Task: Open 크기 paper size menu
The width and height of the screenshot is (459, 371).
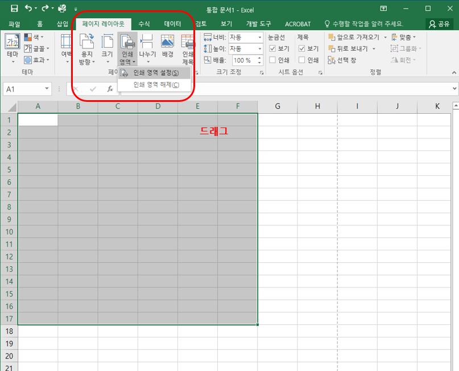Action: coord(107,48)
